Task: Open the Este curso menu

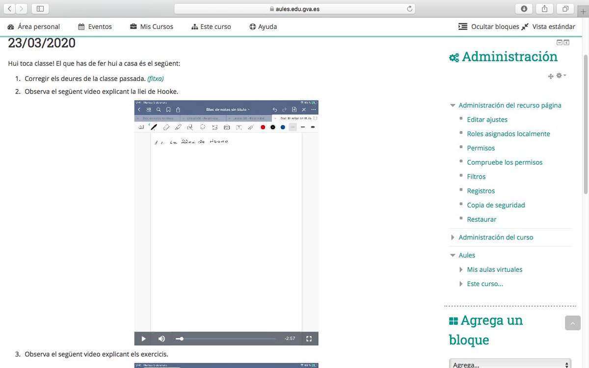Action: (x=211, y=26)
